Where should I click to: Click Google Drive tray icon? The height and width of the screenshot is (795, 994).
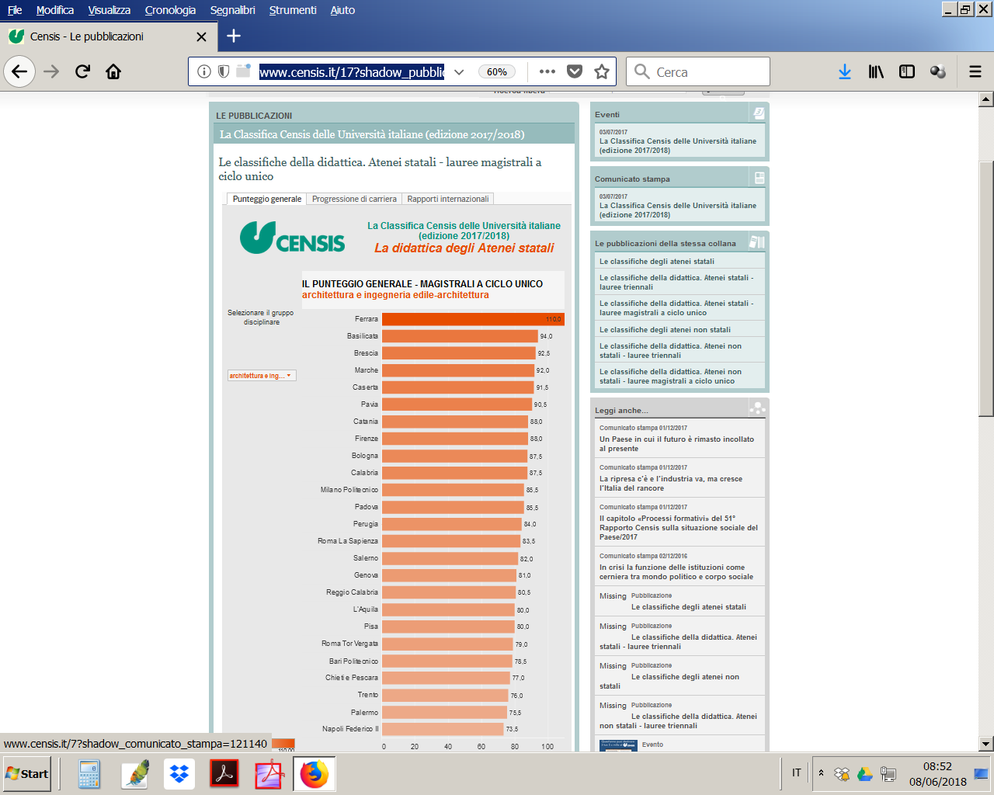(x=865, y=773)
